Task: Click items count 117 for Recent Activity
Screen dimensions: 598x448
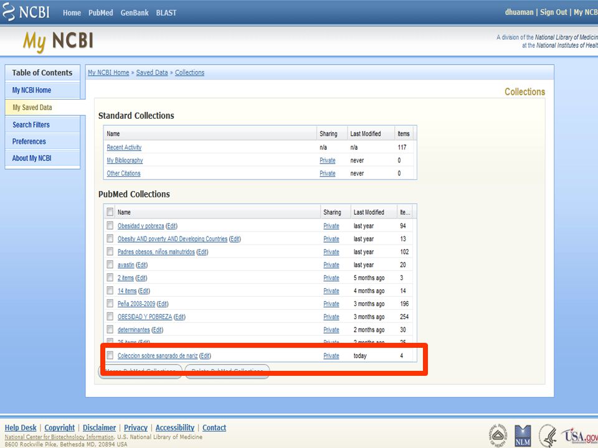Action: click(402, 147)
